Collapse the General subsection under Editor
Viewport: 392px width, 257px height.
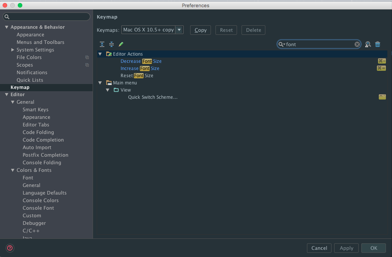point(13,102)
